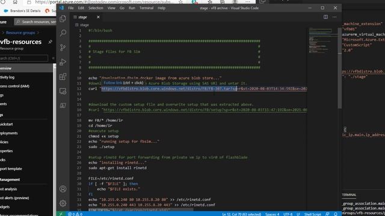Open the Manage gear in activity bar
Viewport: 385px width, 216px height.
click(63, 203)
